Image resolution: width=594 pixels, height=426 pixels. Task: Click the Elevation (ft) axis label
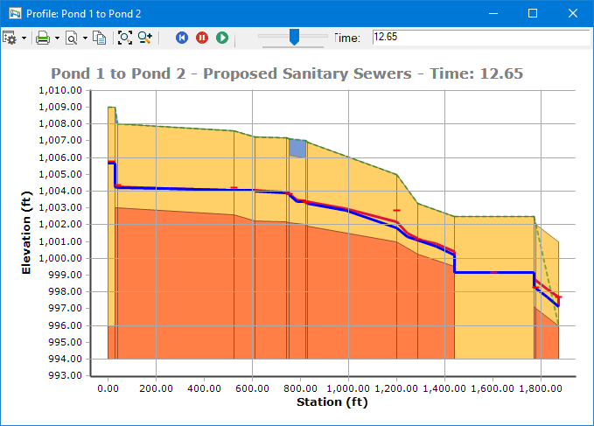coord(25,233)
